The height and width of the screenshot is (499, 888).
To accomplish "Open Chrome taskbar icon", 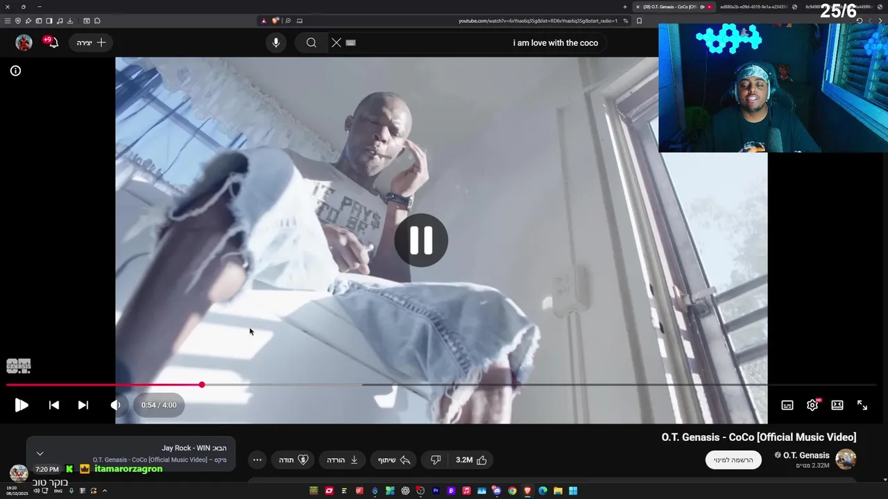I will [512, 491].
